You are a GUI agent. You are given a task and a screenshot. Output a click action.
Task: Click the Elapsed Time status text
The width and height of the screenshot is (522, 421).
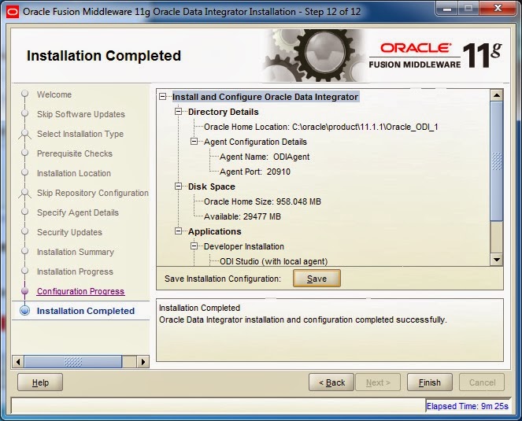coord(467,406)
